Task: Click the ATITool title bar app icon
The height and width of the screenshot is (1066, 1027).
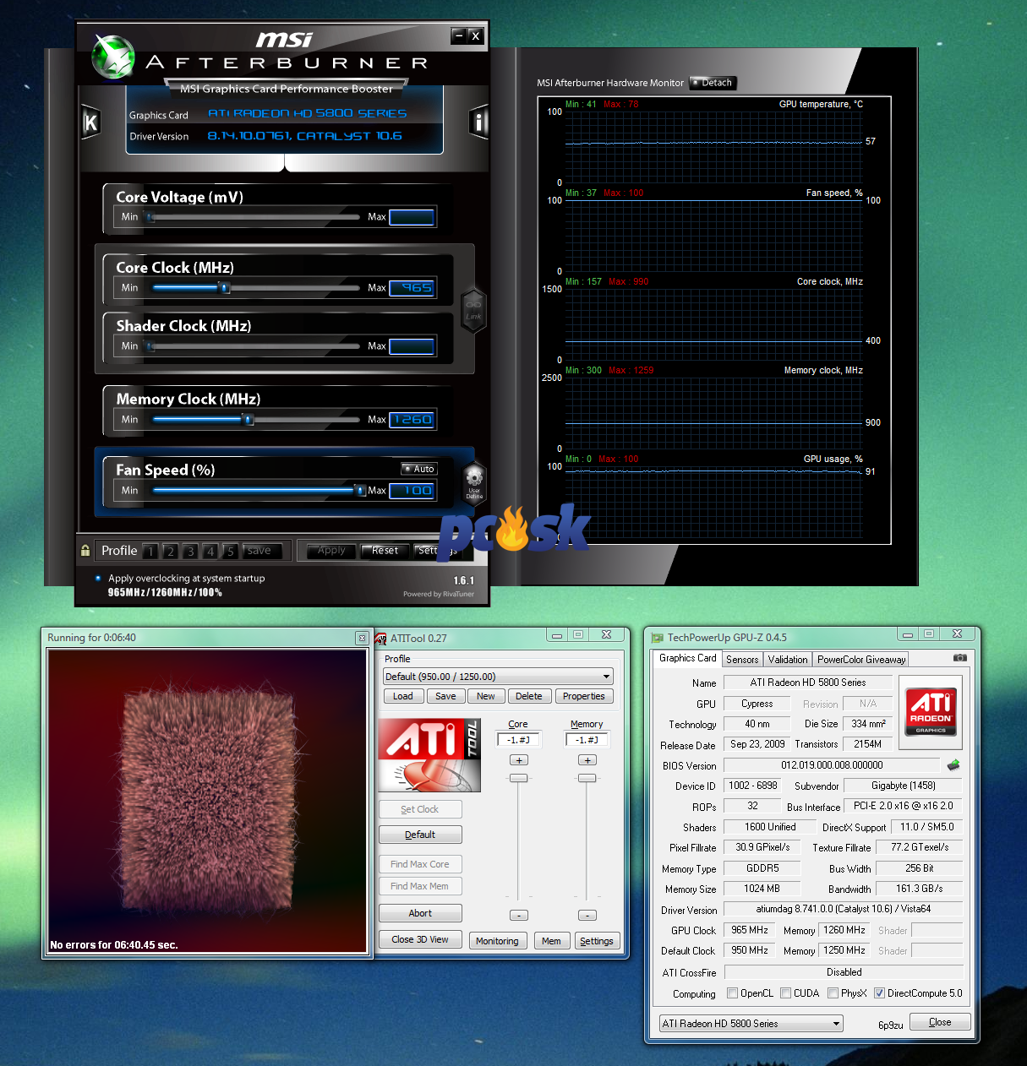Action: 381,638
